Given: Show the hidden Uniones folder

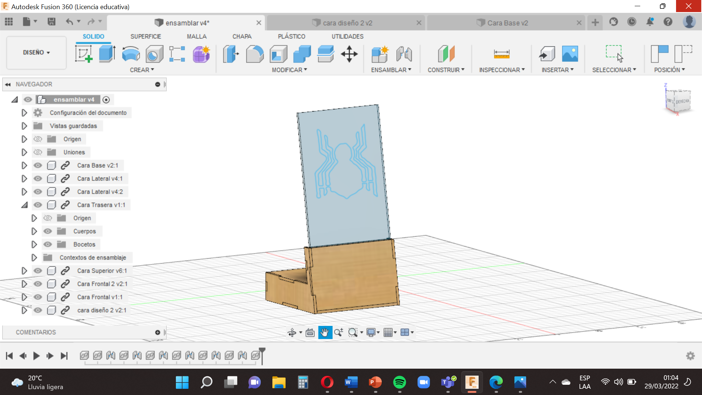Looking at the screenshot, I should (x=38, y=152).
